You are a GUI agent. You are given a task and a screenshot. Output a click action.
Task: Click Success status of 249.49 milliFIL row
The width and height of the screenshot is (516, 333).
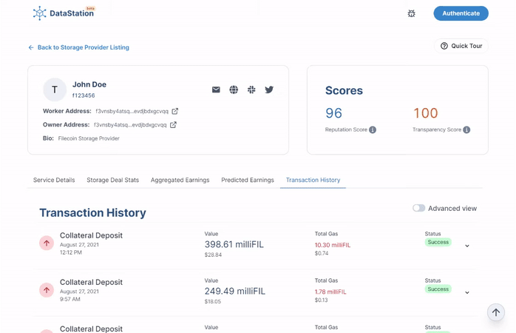[x=438, y=289]
